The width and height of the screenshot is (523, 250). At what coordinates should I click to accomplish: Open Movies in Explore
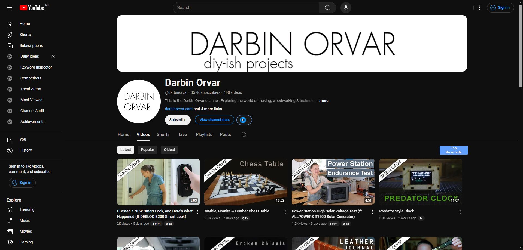coord(31,231)
